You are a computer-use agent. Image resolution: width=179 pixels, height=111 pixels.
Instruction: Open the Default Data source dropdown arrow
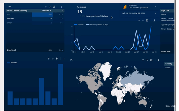pyautogui.click(x=155, y=6)
